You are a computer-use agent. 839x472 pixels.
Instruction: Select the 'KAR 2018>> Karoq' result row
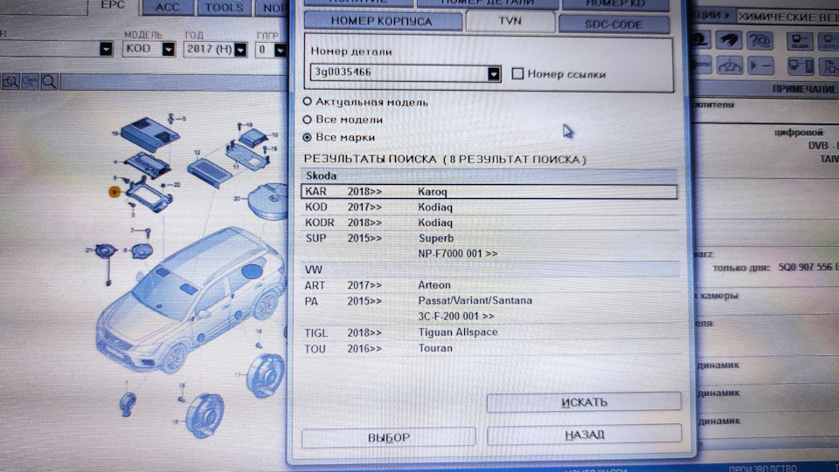(489, 192)
